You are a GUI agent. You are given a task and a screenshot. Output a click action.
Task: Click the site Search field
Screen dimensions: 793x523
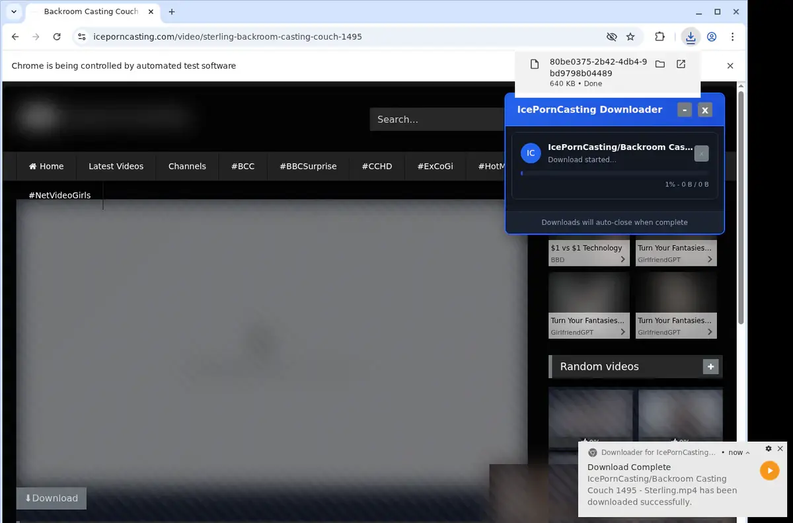click(437, 120)
